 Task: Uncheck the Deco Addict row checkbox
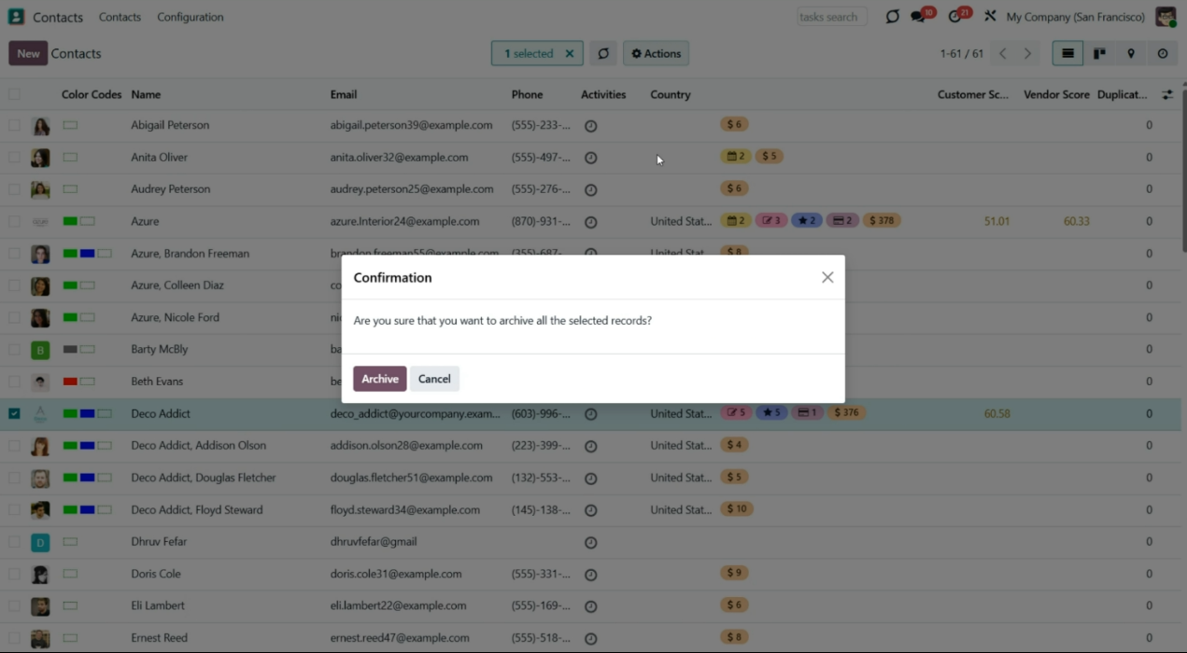(14, 413)
